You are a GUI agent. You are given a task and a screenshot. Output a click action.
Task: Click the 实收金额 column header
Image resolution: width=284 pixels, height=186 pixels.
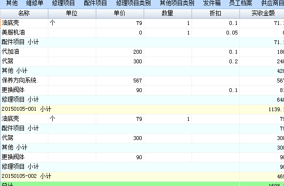pos(262,13)
